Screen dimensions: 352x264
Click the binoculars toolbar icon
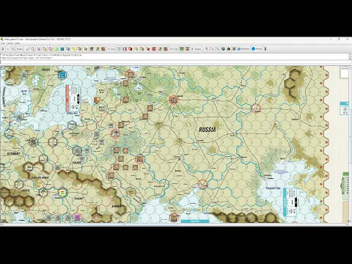coord(229,49)
